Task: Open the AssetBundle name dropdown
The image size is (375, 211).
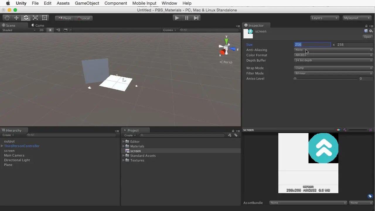Action: (308, 203)
